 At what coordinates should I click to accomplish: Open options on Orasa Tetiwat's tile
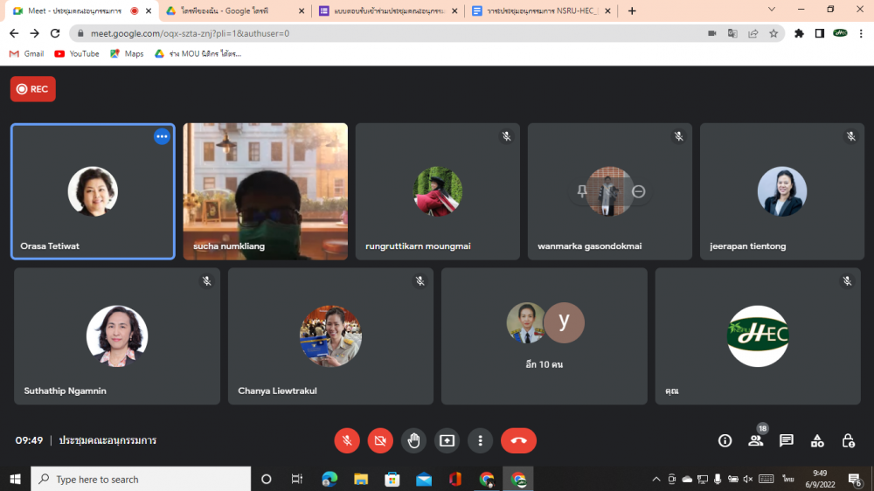162,136
